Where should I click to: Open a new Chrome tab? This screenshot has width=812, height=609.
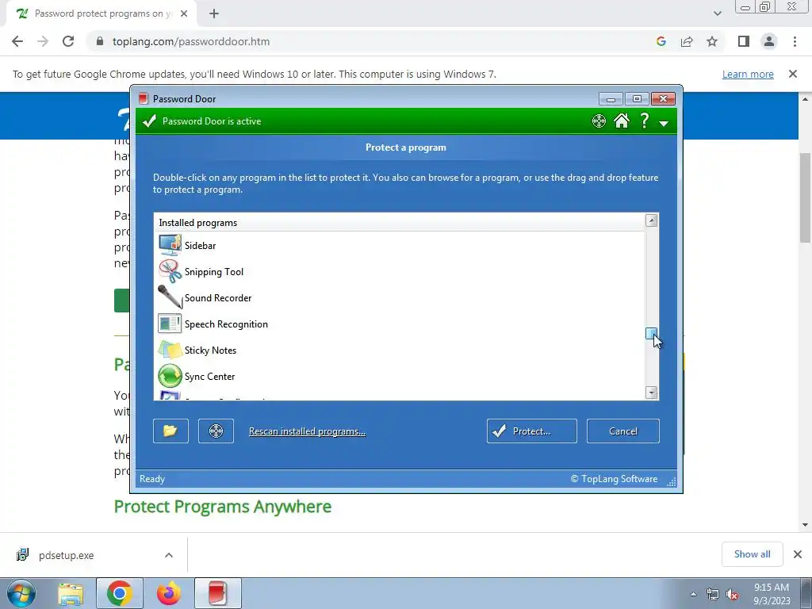click(x=214, y=14)
